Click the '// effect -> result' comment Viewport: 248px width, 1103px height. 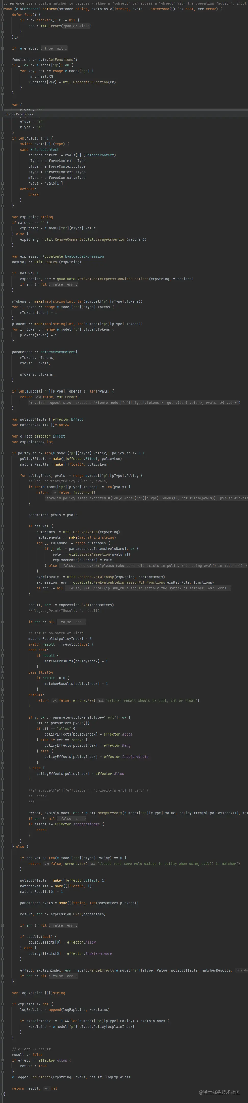(31, 1049)
